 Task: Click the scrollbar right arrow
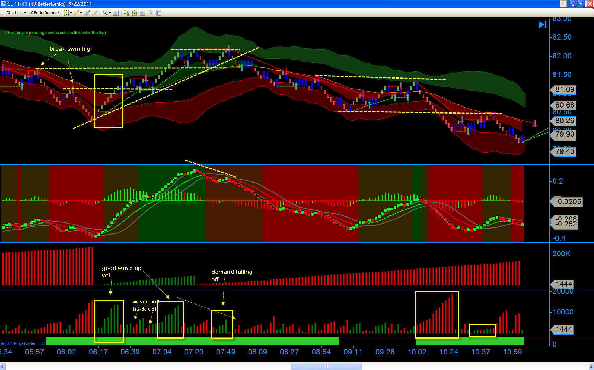point(591,366)
